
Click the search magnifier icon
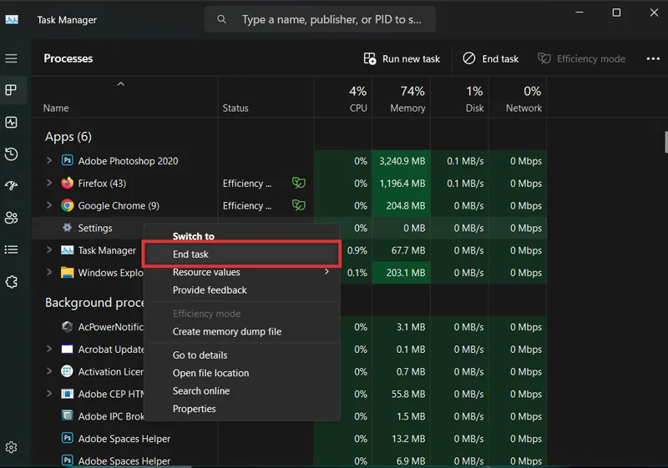click(x=221, y=19)
